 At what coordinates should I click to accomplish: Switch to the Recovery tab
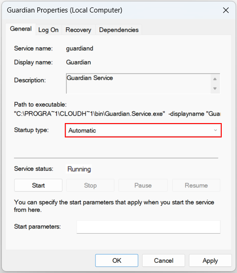pyautogui.click(x=78, y=30)
